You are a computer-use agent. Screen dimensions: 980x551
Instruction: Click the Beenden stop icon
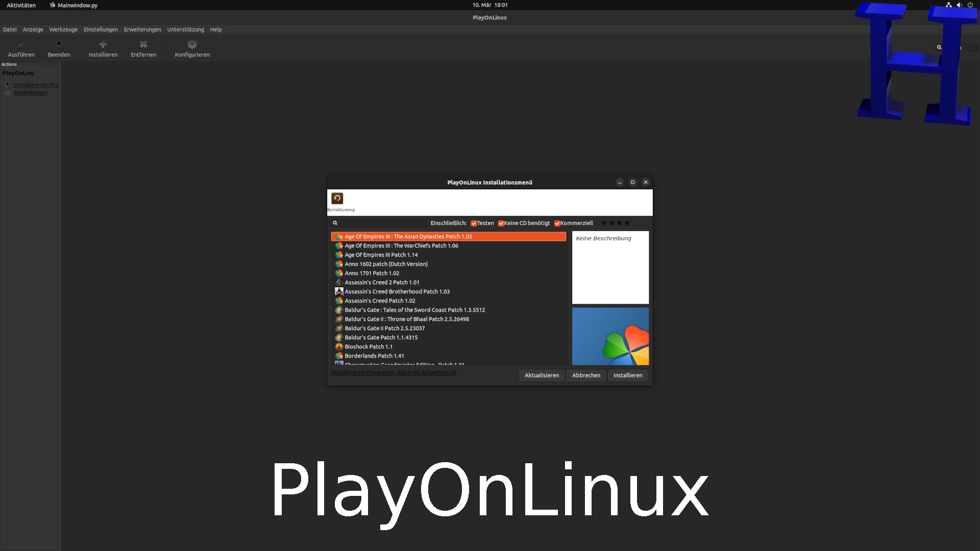pos(59,44)
